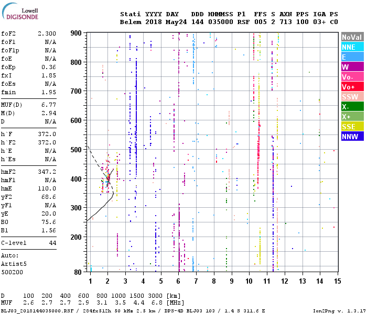Click the 1 MHz frequency axis label
The image size is (367, 314).
tap(90, 281)
